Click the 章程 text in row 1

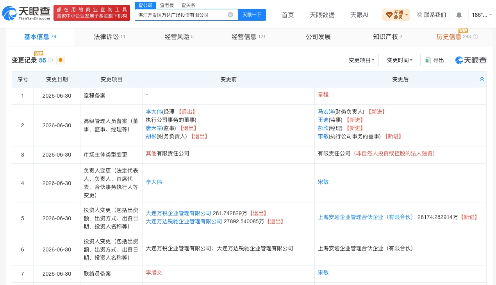pos(323,94)
